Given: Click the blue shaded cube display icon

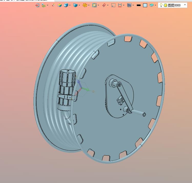Looking at the screenshot, I should tap(66, 5).
